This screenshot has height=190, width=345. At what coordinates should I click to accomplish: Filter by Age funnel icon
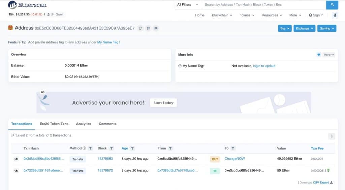(132, 148)
